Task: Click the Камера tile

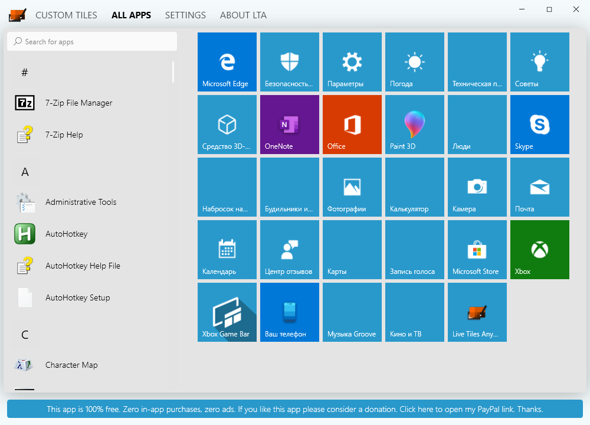Action: [x=477, y=187]
